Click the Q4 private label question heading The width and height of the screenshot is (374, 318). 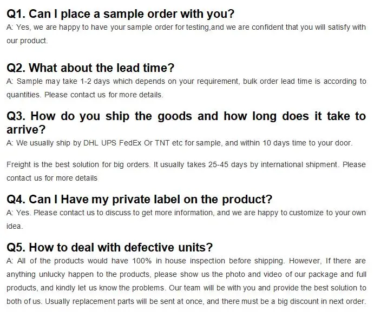139,199
